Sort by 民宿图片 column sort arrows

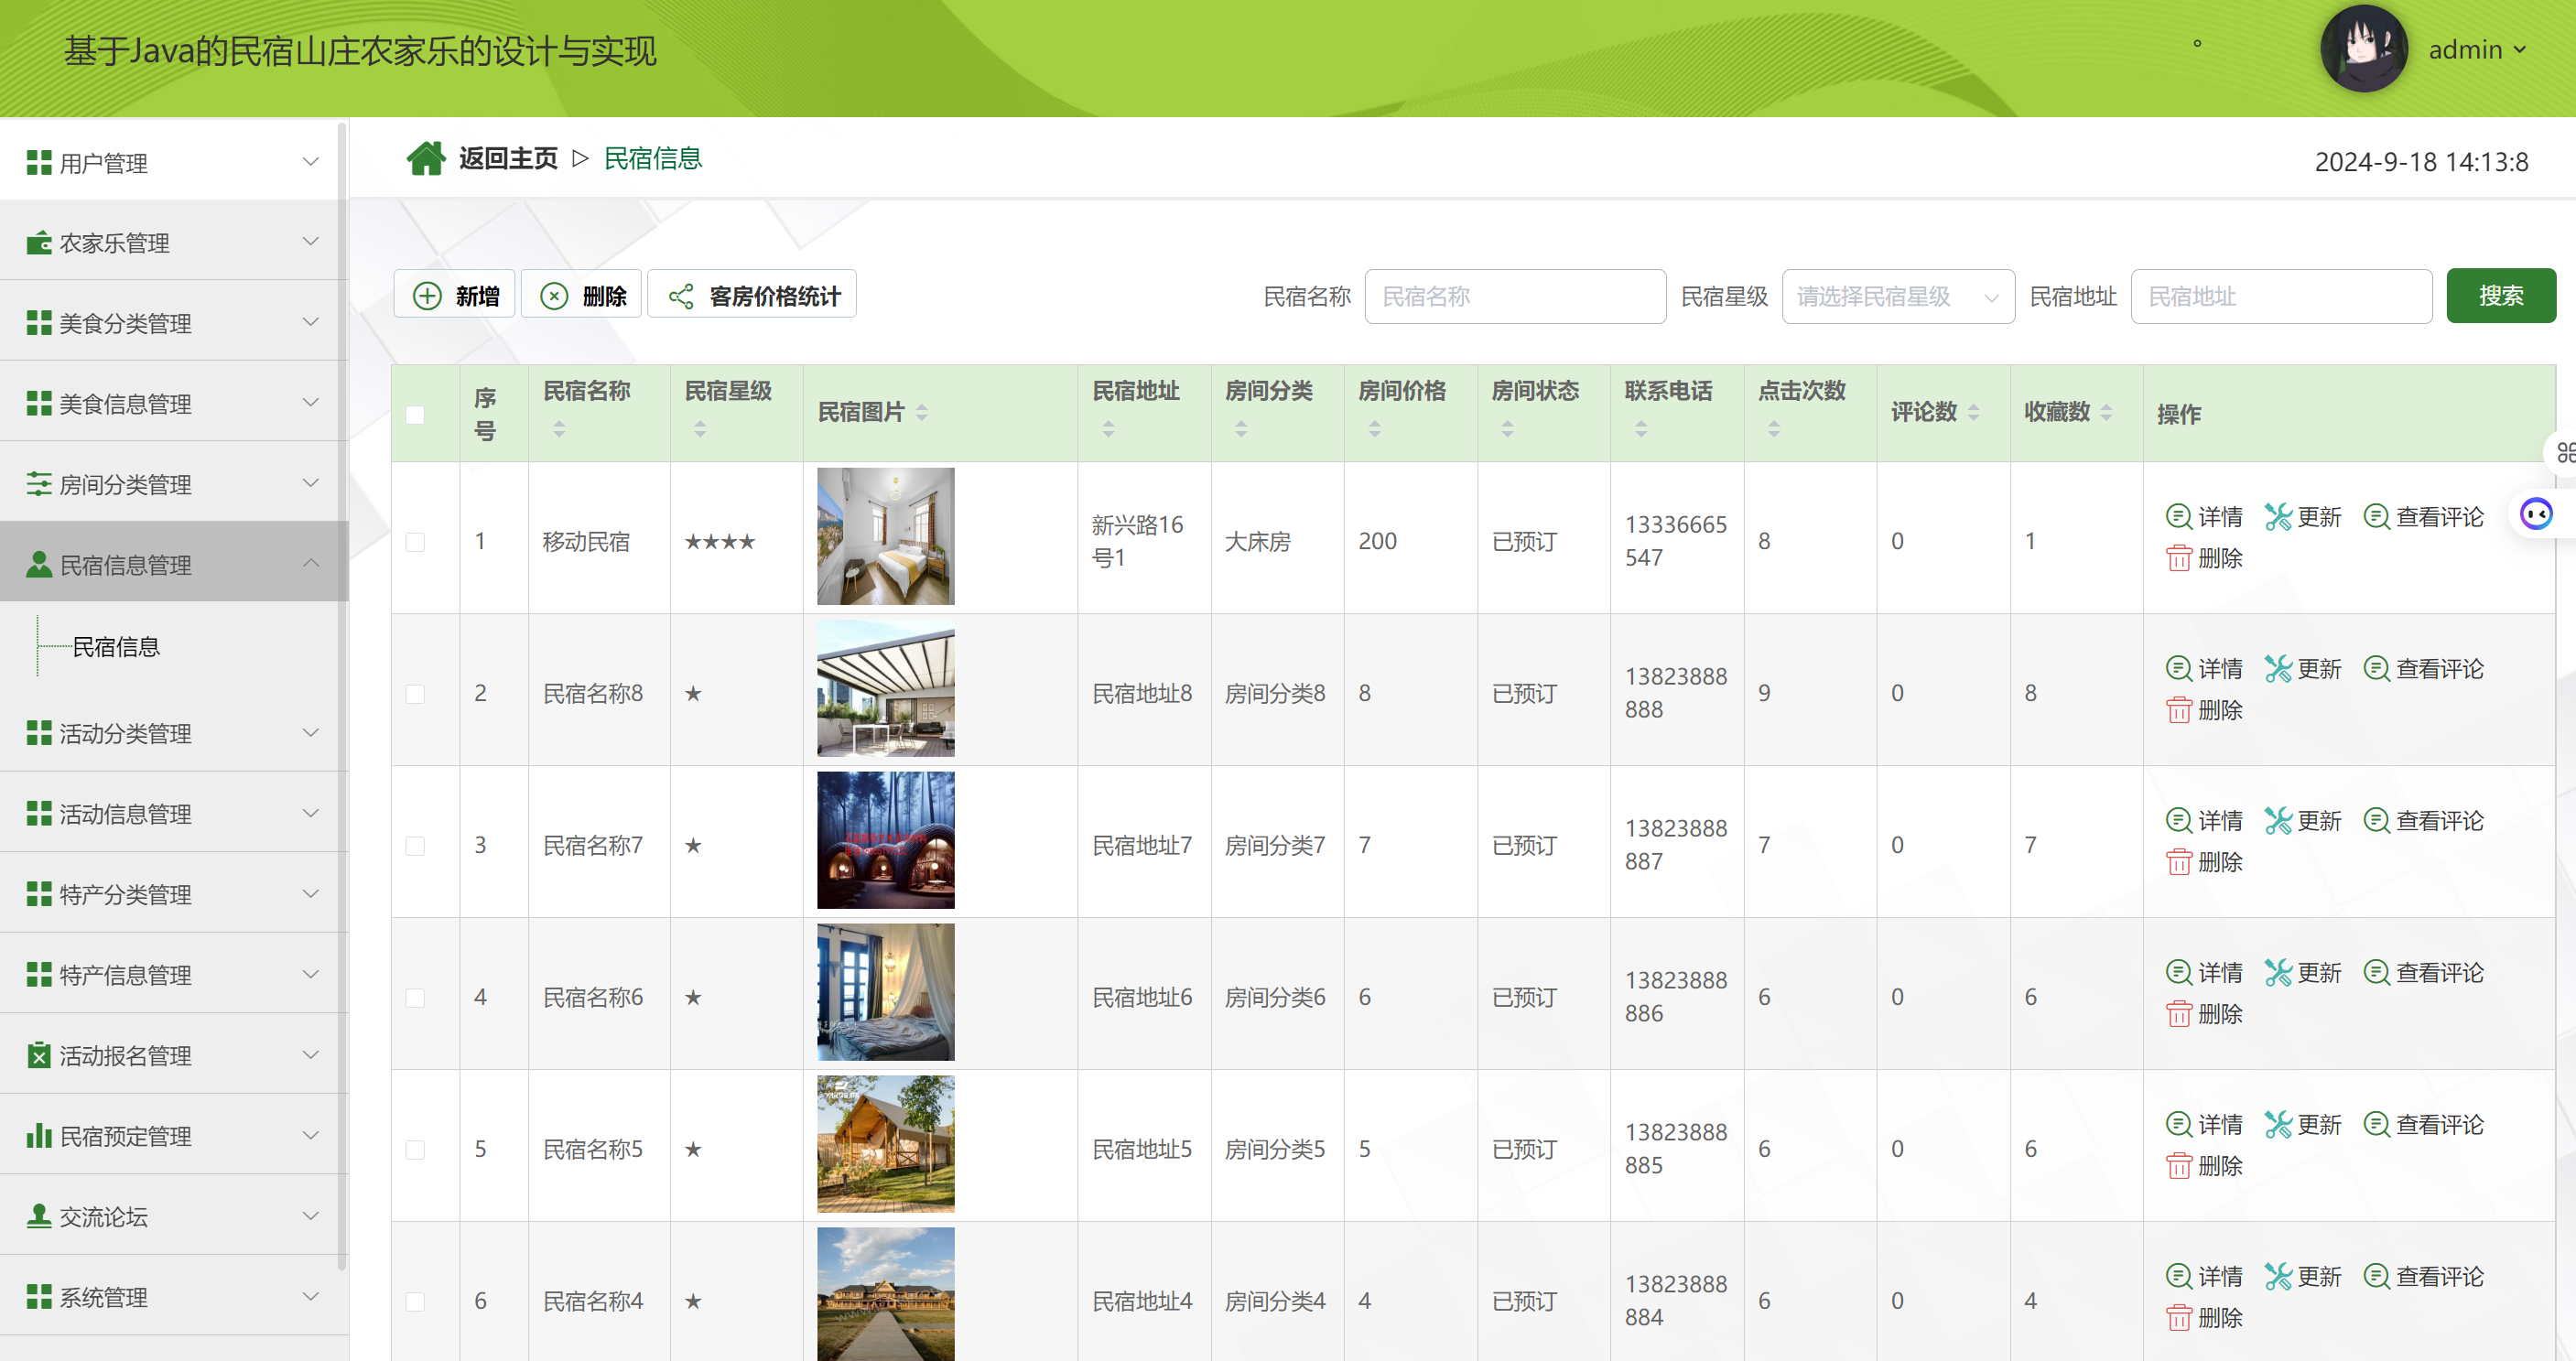pyautogui.click(x=922, y=412)
